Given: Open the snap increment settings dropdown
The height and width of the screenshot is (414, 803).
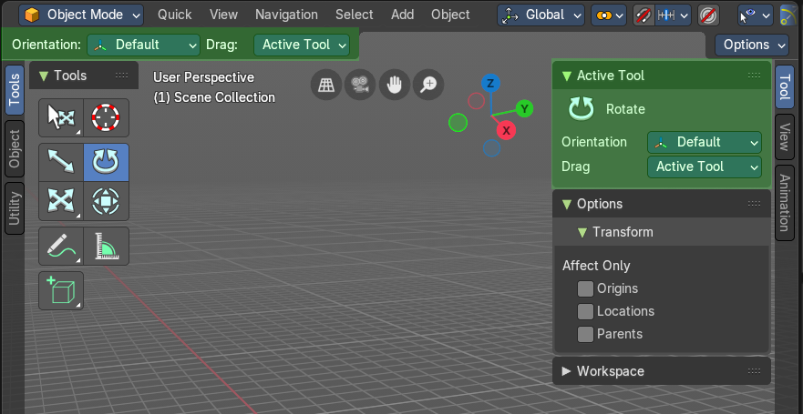Looking at the screenshot, I should coord(674,15).
